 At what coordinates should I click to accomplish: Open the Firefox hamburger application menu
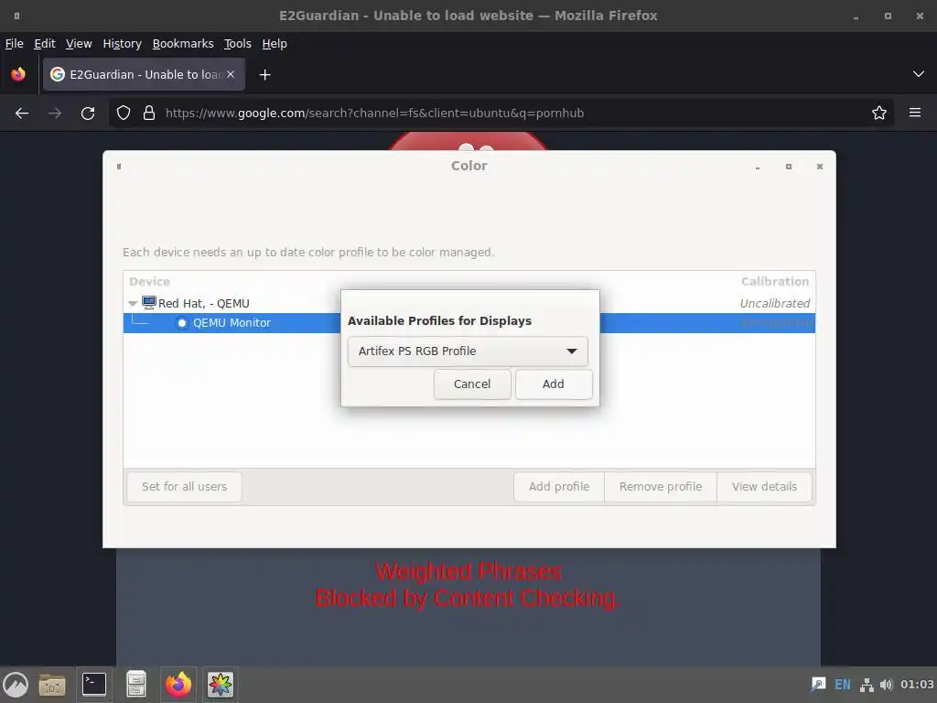[915, 113]
